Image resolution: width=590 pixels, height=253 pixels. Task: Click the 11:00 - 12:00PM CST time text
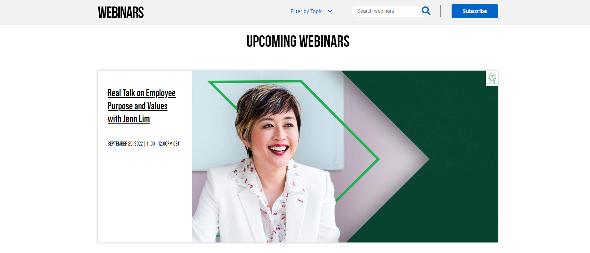[x=163, y=144]
